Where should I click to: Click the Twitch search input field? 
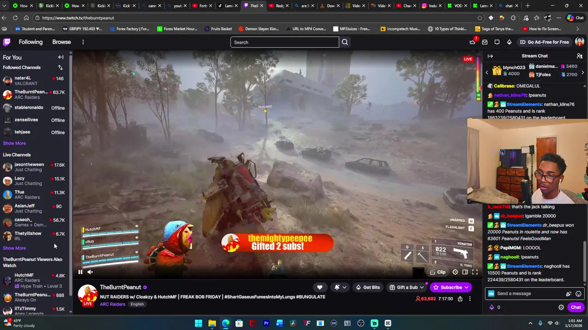click(x=284, y=42)
